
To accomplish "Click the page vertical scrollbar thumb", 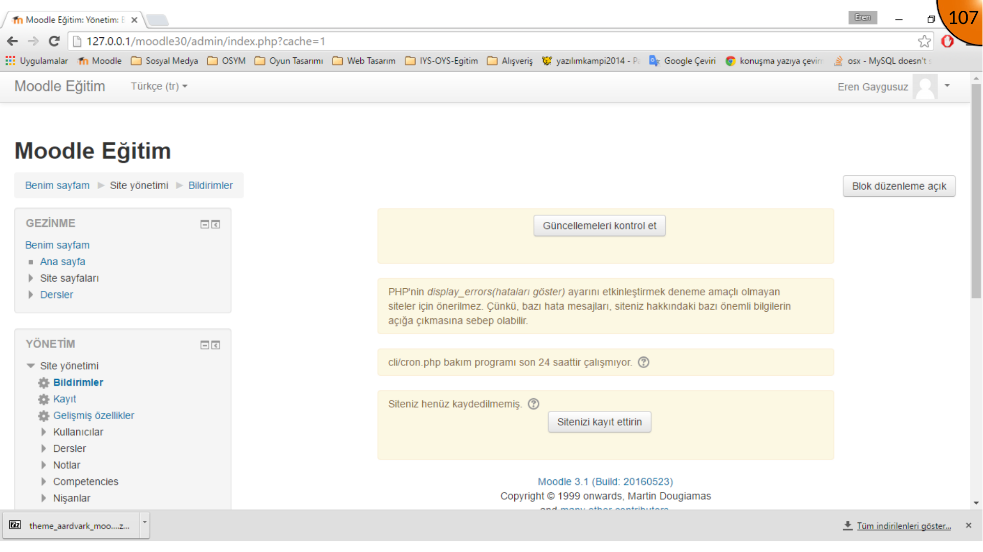I will coord(976,191).
